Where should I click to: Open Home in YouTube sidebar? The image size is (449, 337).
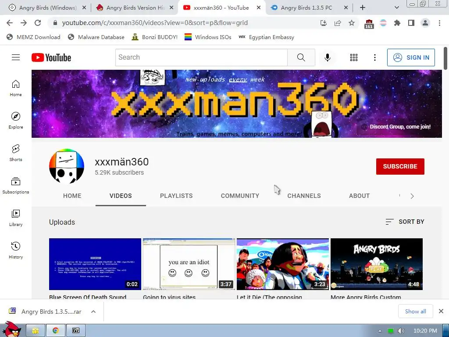click(16, 88)
